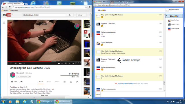Toggle the Subscribed button for Roadgeek

pos(23,76)
